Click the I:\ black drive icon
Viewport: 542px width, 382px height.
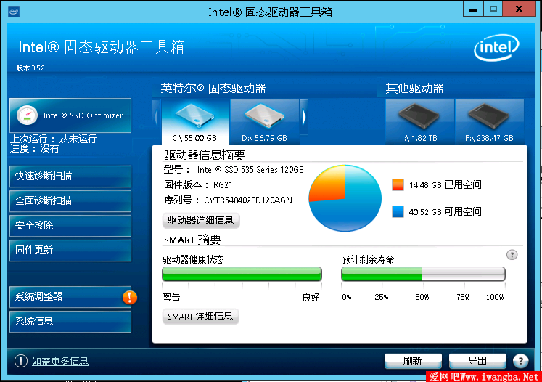(x=419, y=116)
